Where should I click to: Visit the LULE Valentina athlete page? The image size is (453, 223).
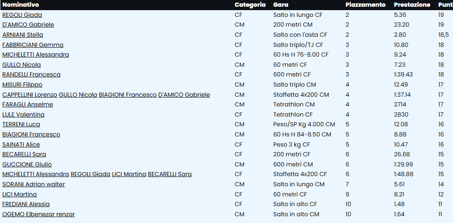click(x=23, y=114)
